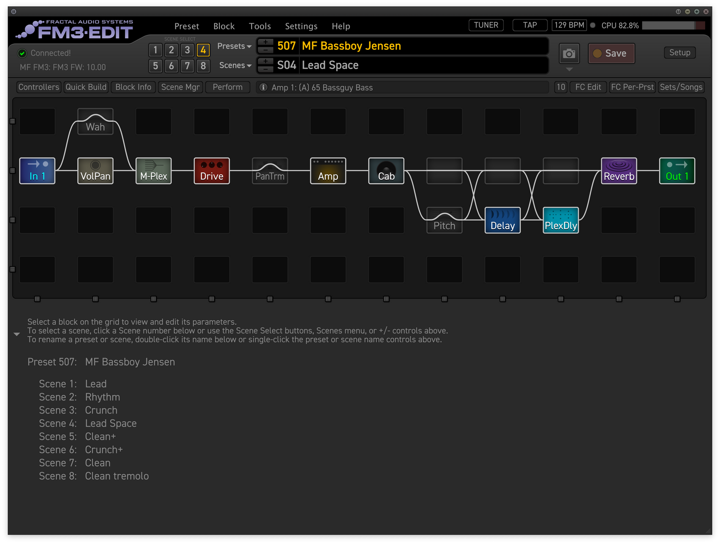Select scene 1 button

(155, 50)
